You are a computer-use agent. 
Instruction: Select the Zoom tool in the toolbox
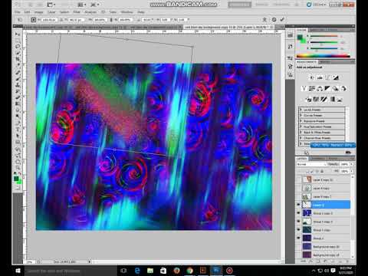coord(18,168)
